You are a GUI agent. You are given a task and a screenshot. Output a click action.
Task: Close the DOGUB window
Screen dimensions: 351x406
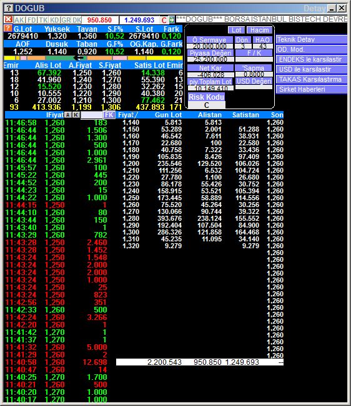tap(342, 8)
